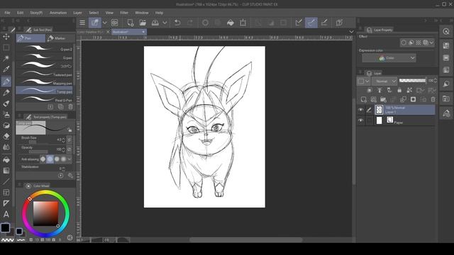
Task: Click the Delete sub tool trash icon
Action: point(70,107)
